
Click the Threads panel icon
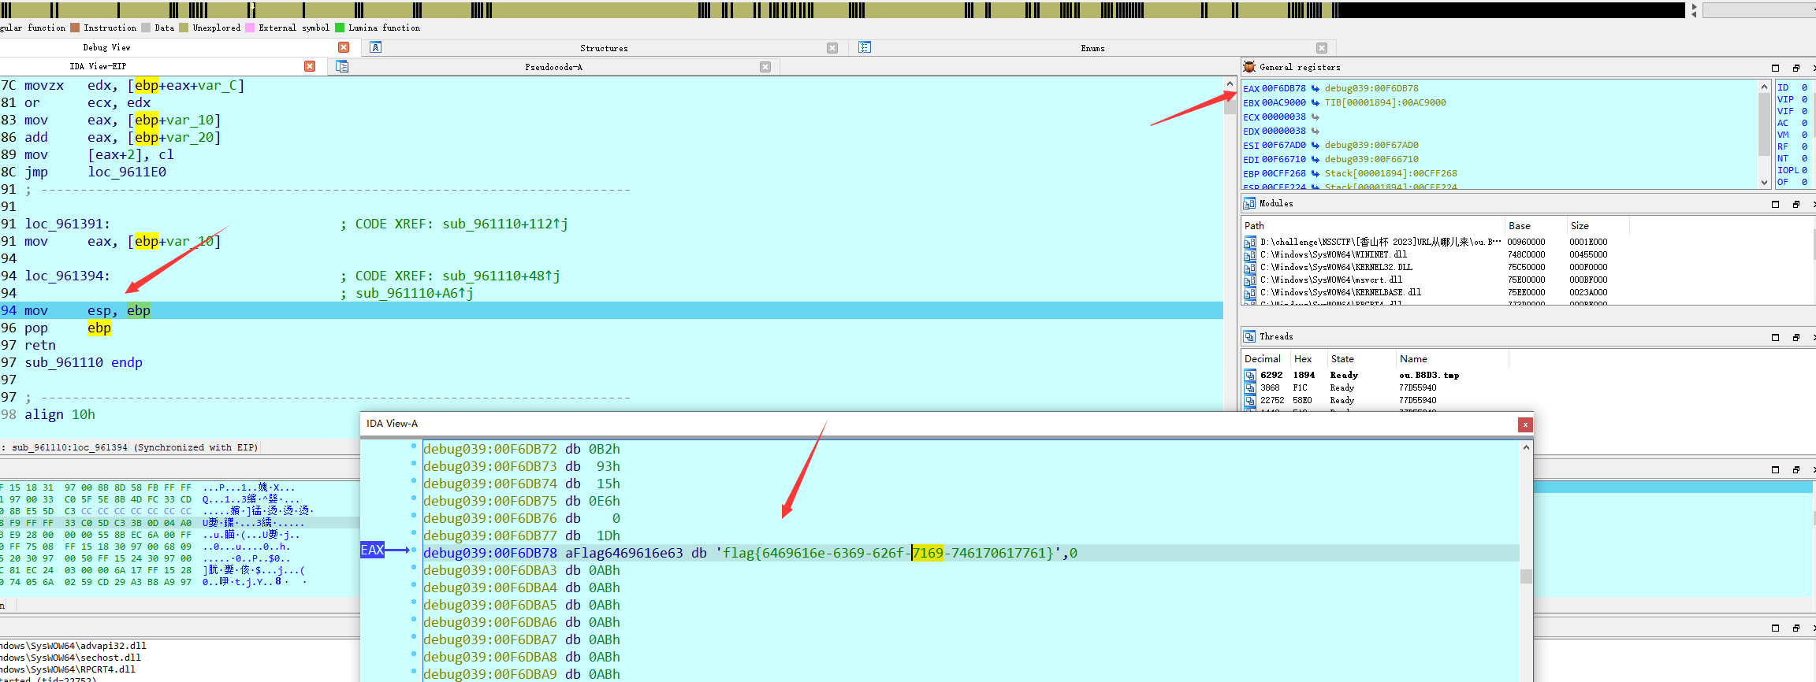pyautogui.click(x=1249, y=336)
